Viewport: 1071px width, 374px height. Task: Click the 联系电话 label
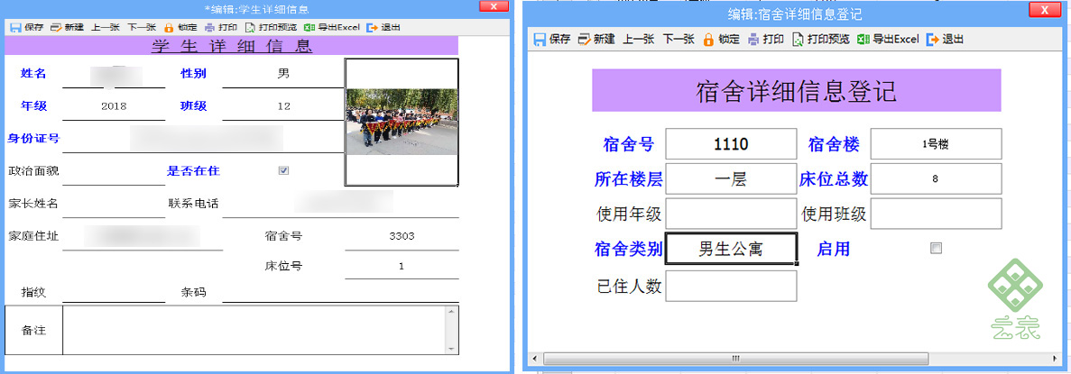tap(193, 204)
